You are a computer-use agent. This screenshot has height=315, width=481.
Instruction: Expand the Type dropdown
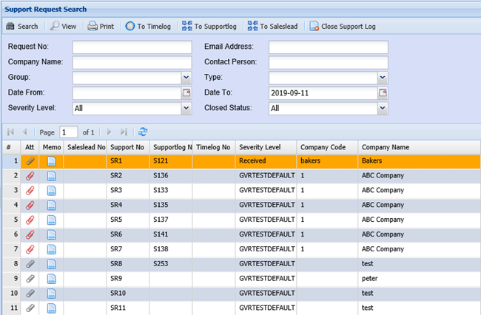(383, 77)
